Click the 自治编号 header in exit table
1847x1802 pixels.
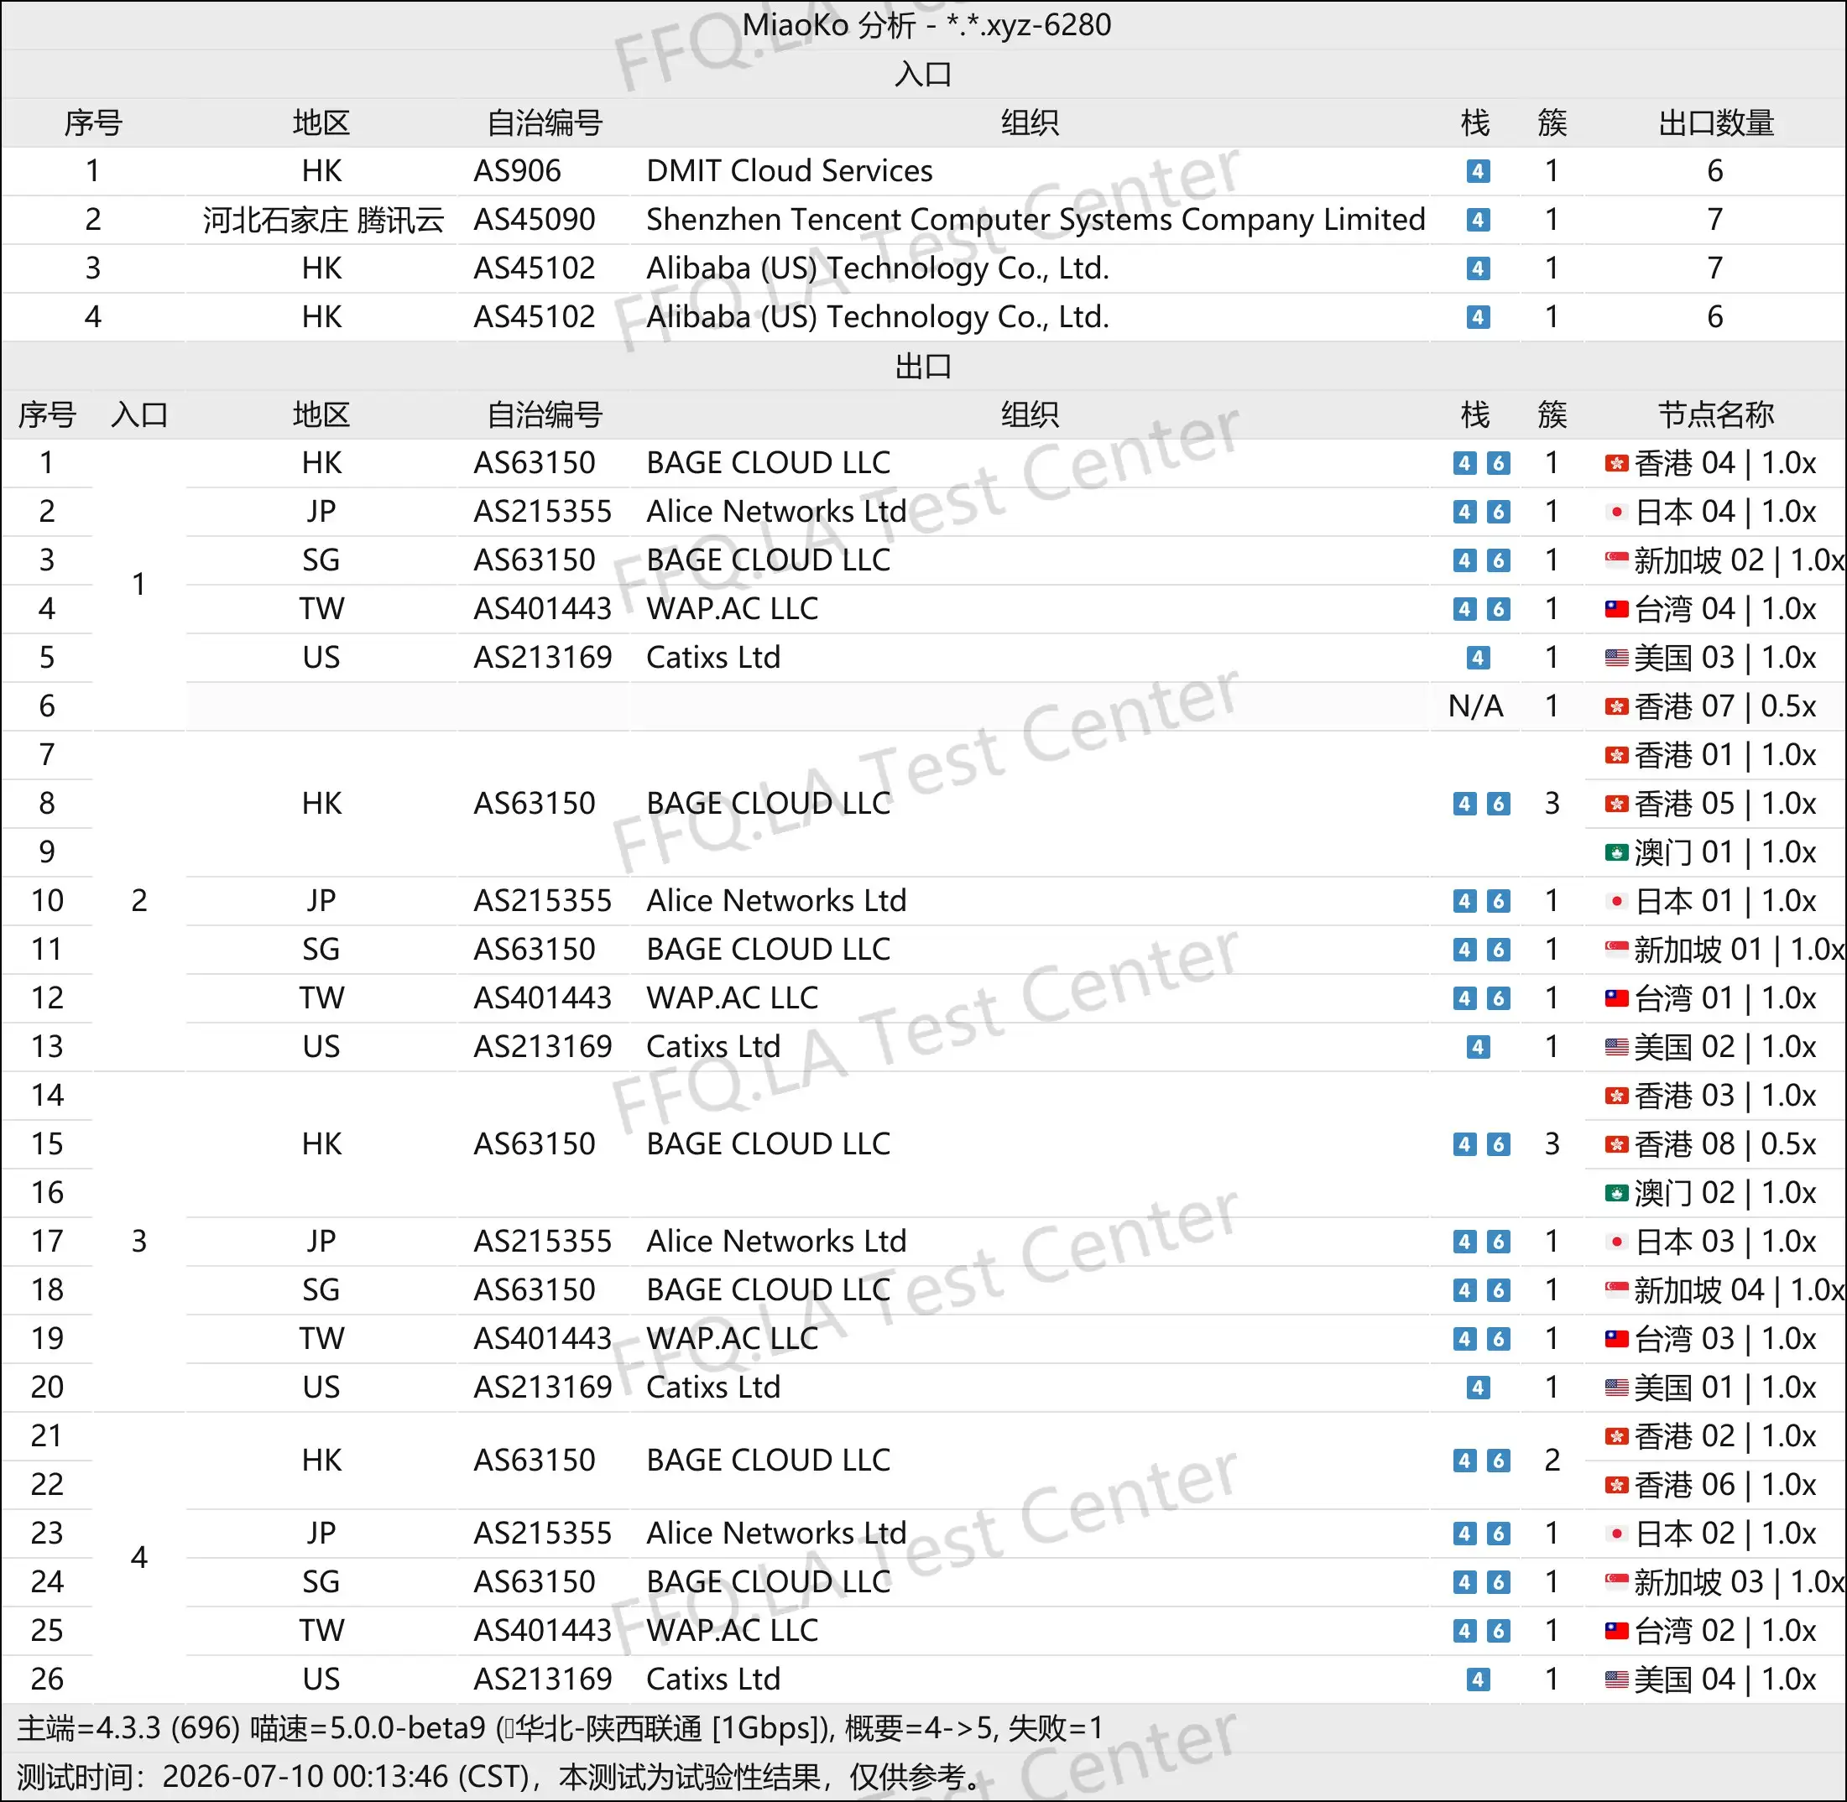click(545, 414)
